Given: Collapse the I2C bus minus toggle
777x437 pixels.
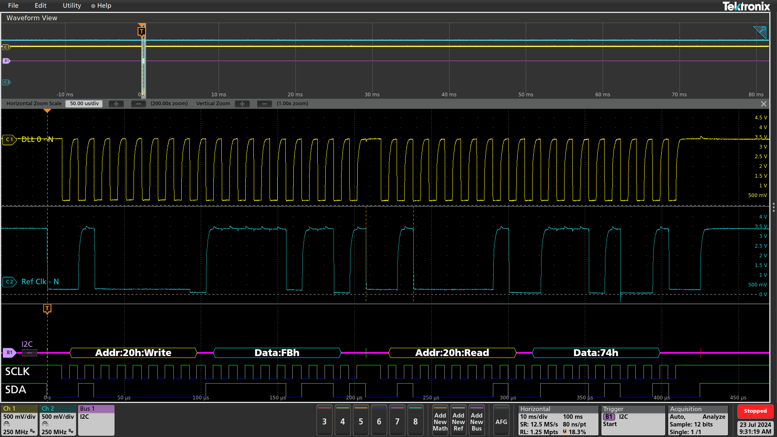Looking at the screenshot, I should point(30,353).
